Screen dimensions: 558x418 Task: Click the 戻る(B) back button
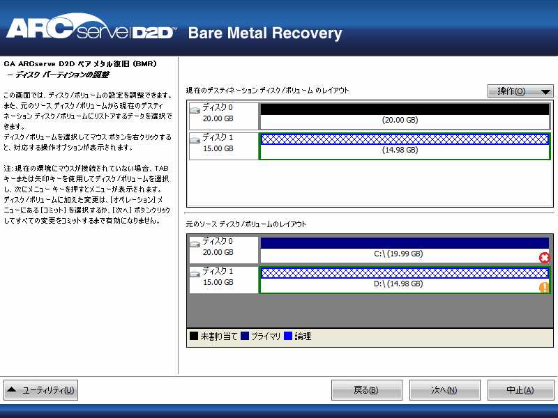coord(367,390)
